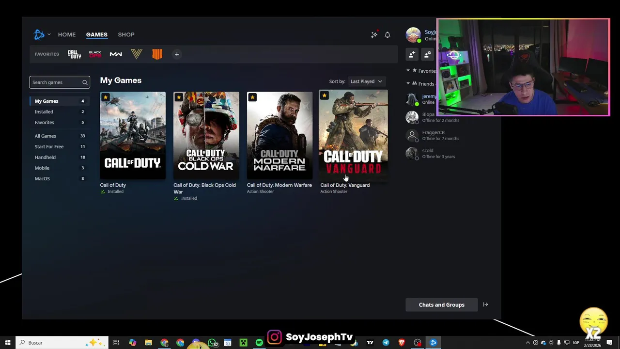
Task: Click the Call of Duty: Modern Warfare title
Action: [279, 185]
